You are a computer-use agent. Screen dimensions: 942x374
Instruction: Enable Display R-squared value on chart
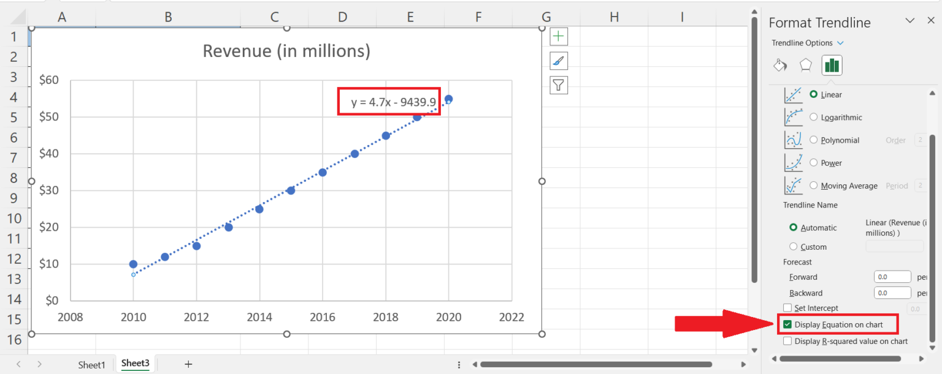pyautogui.click(x=787, y=342)
